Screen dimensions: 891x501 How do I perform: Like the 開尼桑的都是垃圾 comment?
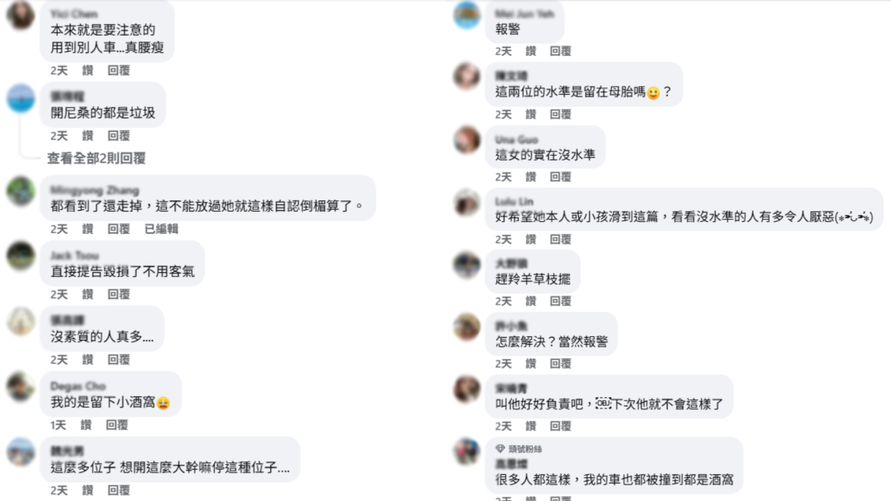click(88, 136)
